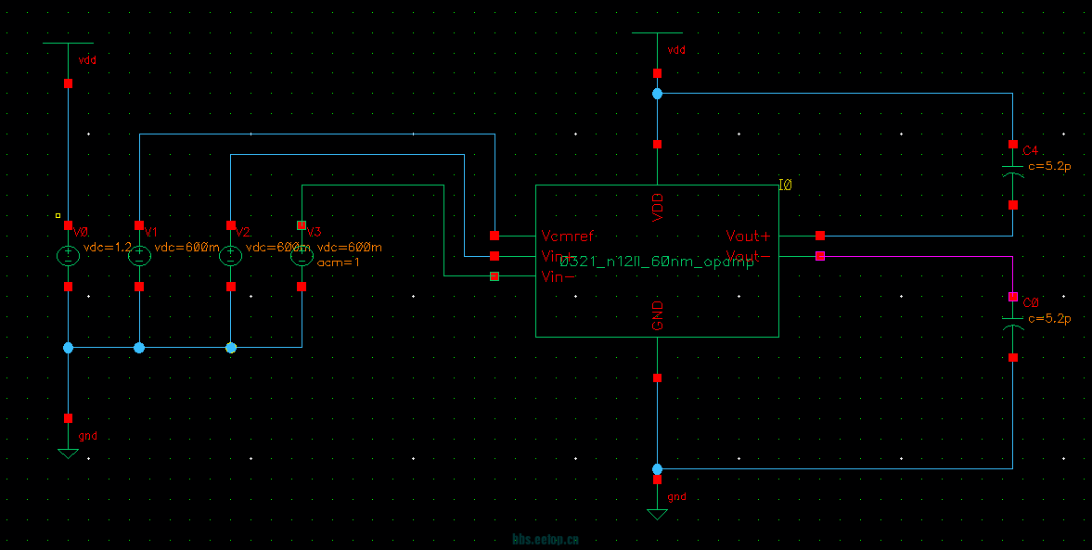The height and width of the screenshot is (550, 1092).
Task: Click the V1 reference label
Action: tap(152, 231)
